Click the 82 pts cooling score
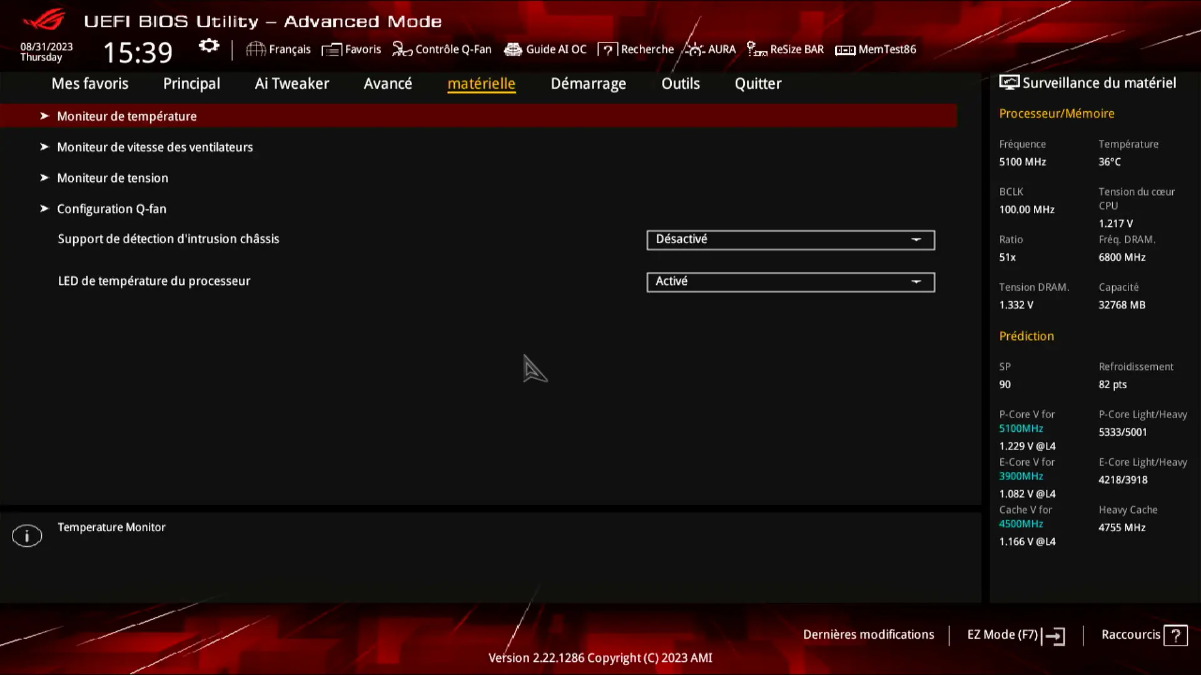 coord(1112,384)
